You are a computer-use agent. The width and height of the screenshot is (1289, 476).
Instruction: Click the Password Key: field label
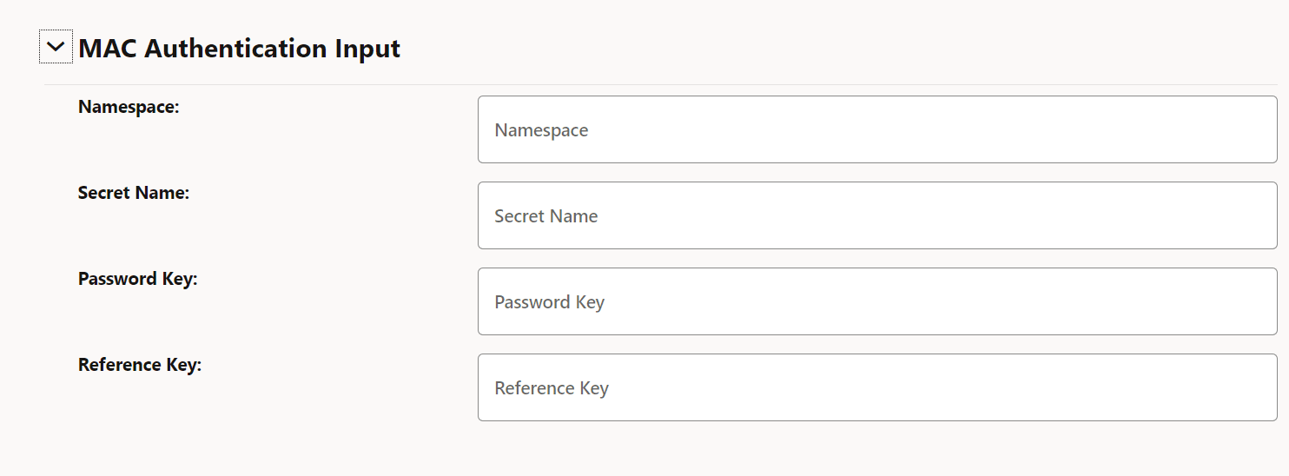[x=138, y=279]
